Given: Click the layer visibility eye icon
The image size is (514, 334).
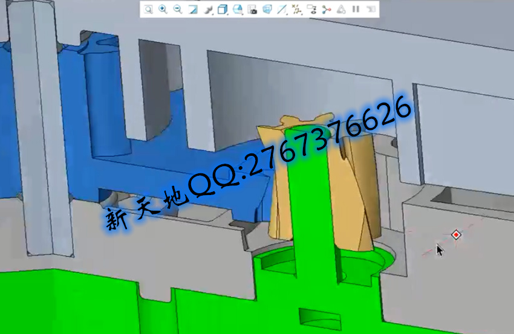Looking at the screenshot, I should pos(311,9).
